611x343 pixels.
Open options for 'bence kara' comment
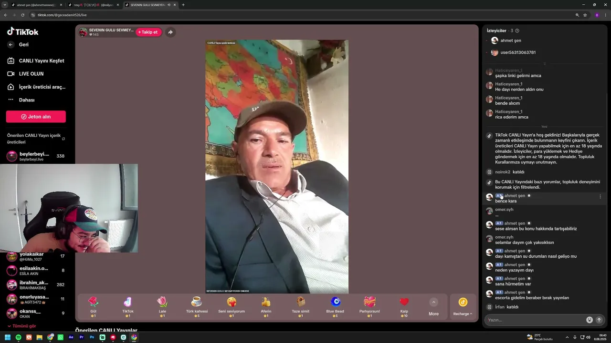click(x=600, y=196)
